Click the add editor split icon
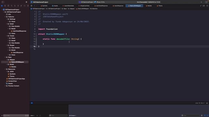Image resolution: width=209 pixels, height=117 pixels. [x=207, y=6]
